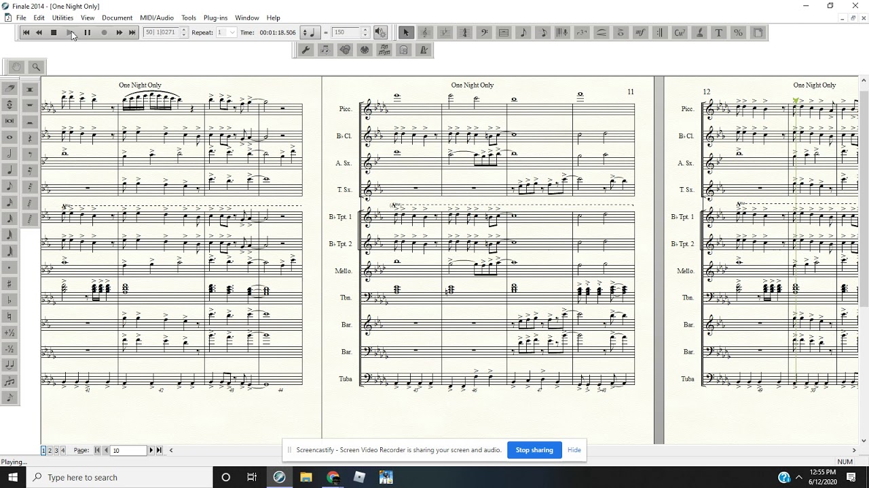Select the Simple Entry eighth-note tool
The width and height of the screenshot is (869, 488).
pos(523,33)
